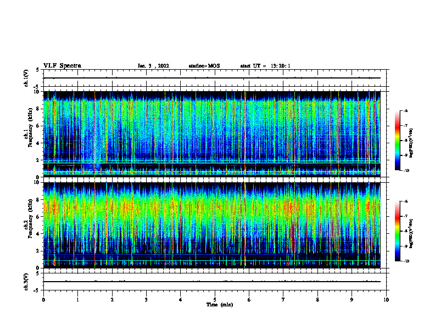Click the ch.2 spectrogram color scale bar
Screen dimensions: 435x336
[x=397, y=231]
